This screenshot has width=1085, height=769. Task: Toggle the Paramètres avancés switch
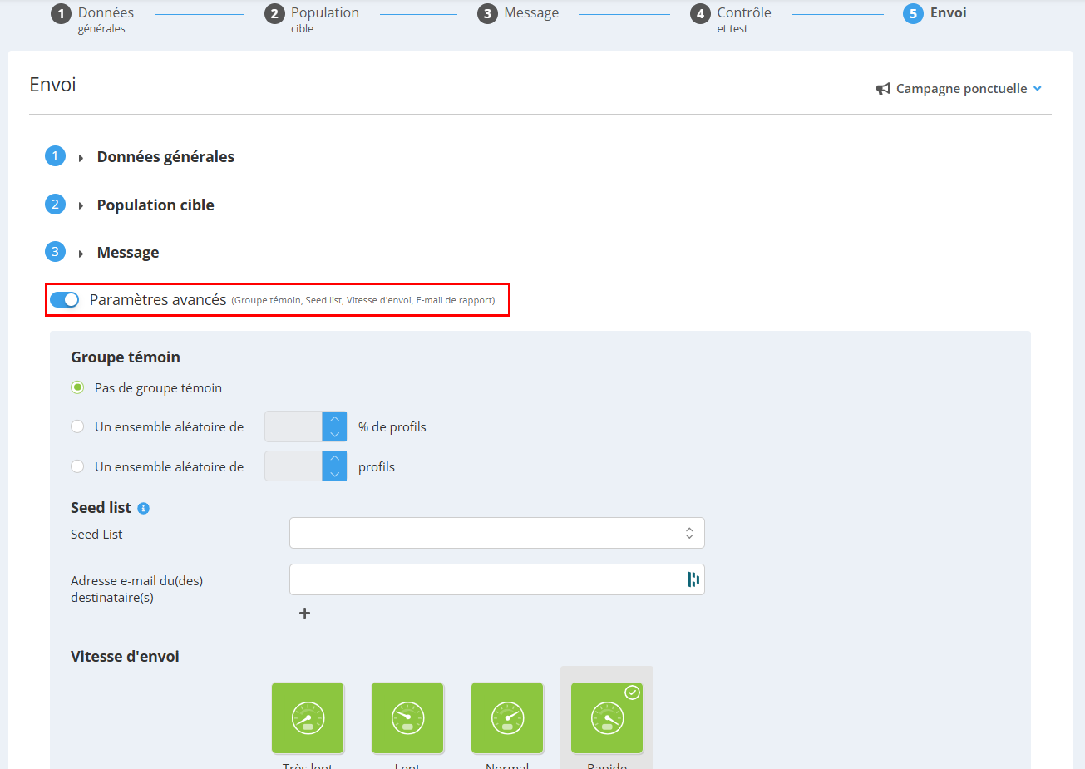64,299
